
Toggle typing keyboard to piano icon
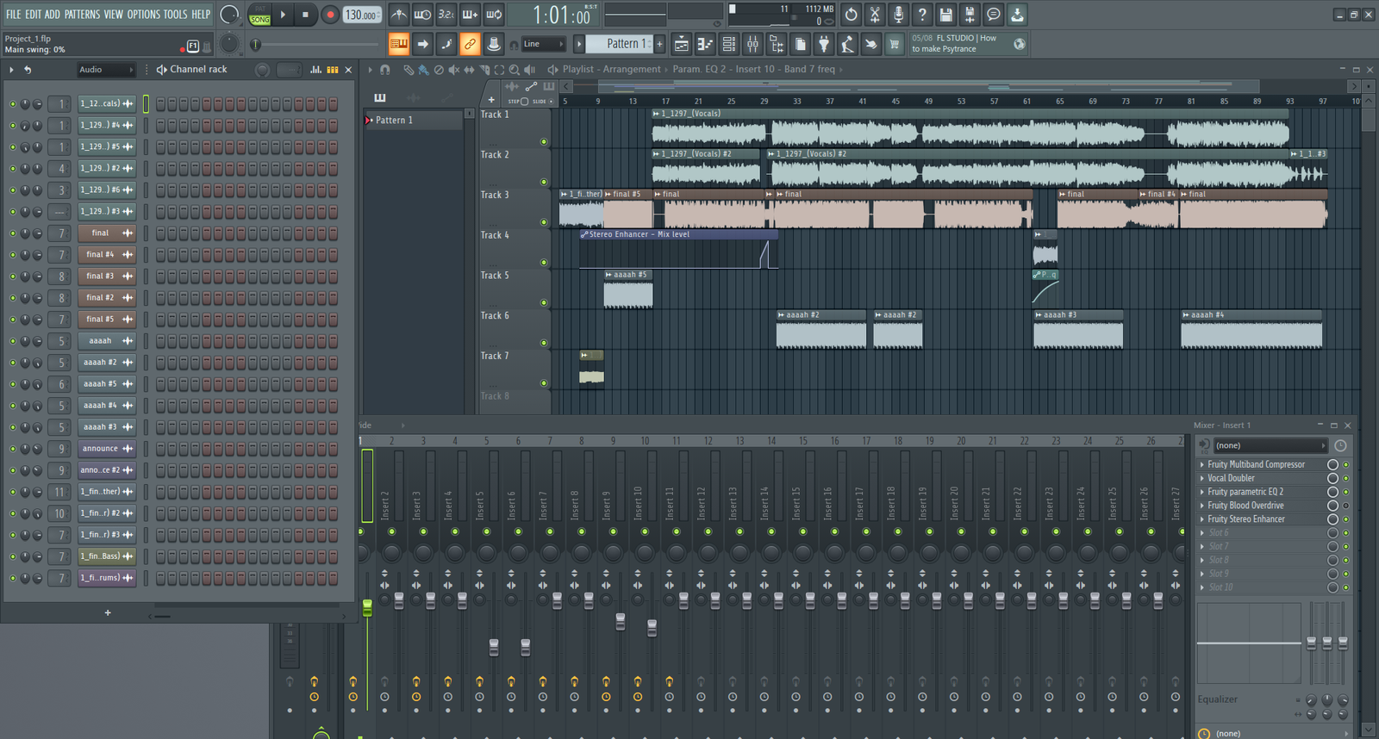(398, 44)
